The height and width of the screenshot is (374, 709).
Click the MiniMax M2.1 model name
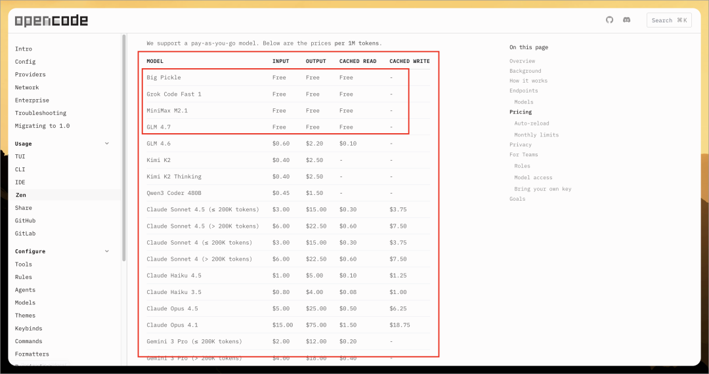tap(167, 111)
